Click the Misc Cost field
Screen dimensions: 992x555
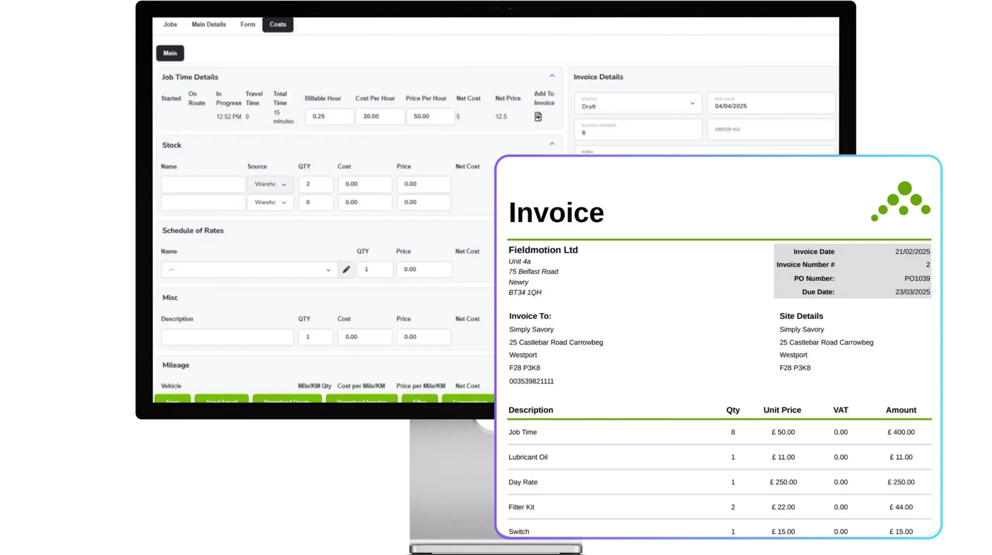(x=365, y=337)
